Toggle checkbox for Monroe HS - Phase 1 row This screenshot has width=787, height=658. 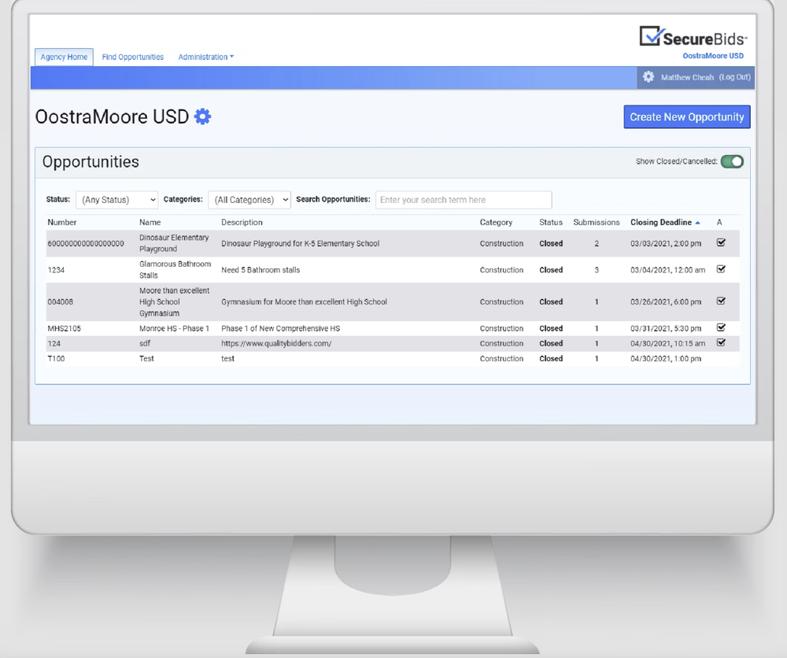(x=721, y=327)
